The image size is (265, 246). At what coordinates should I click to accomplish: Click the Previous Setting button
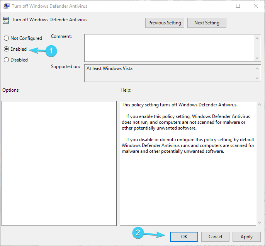(x=165, y=23)
